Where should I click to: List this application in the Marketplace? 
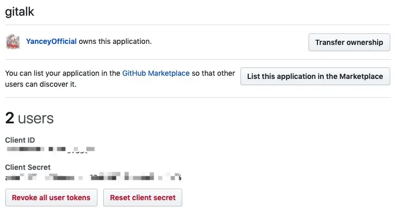[x=315, y=76]
